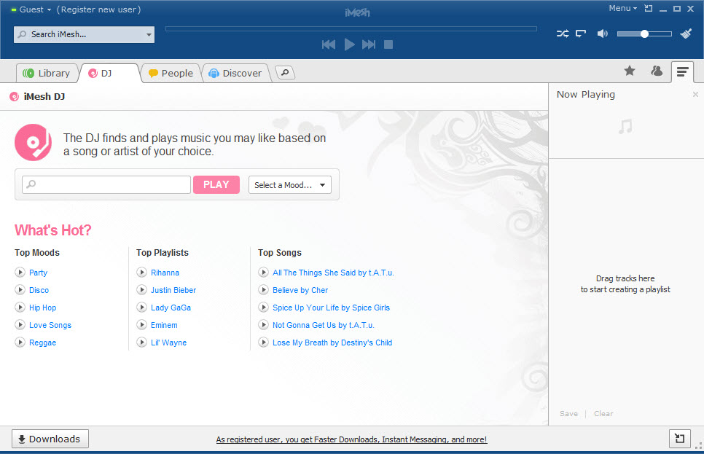Open the Discover tab
704x454 pixels.
point(235,73)
